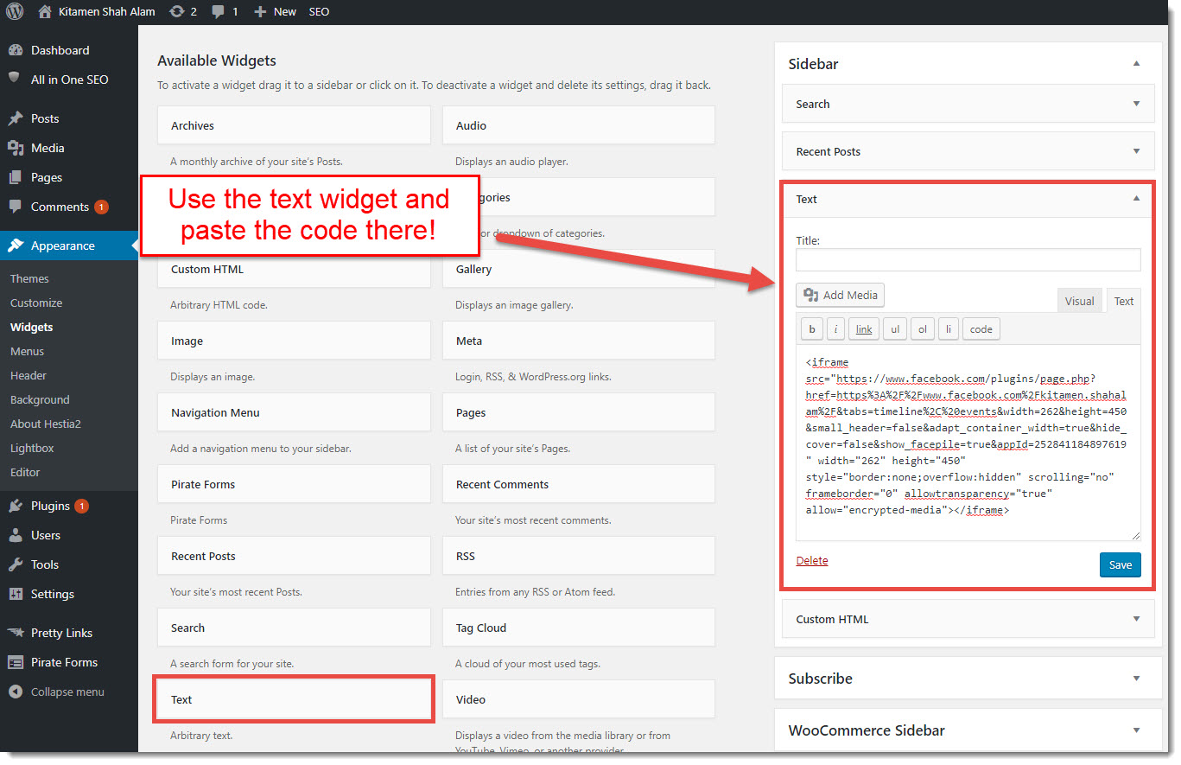Open the Header submenu item
This screenshot has height=765, width=1181.
[x=29, y=375]
